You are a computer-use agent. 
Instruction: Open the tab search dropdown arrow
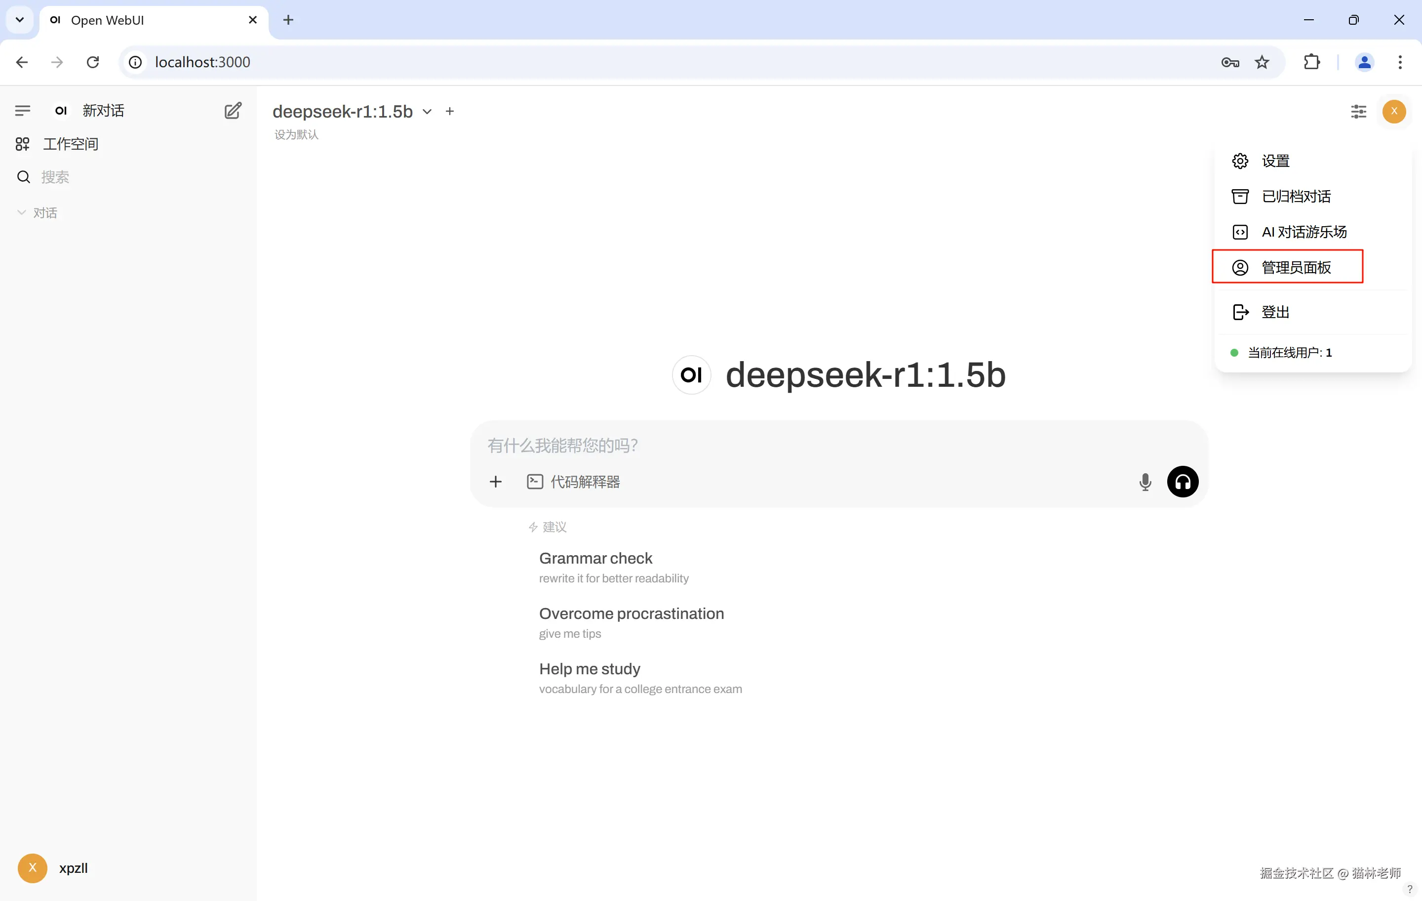[19, 19]
